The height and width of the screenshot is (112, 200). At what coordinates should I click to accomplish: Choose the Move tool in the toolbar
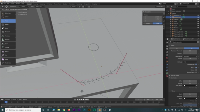tap(8, 21)
